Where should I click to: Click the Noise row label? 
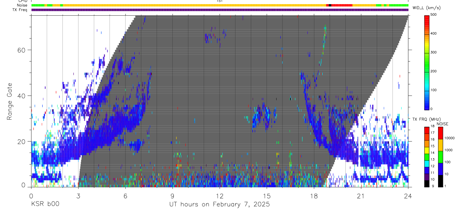(x=22, y=5)
